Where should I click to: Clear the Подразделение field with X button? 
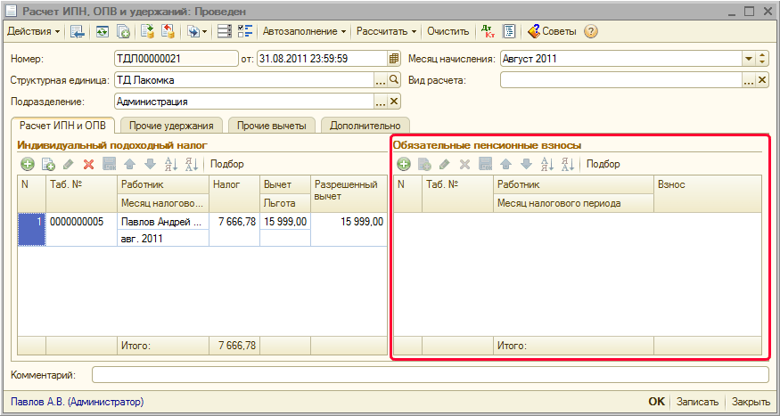[x=394, y=102]
